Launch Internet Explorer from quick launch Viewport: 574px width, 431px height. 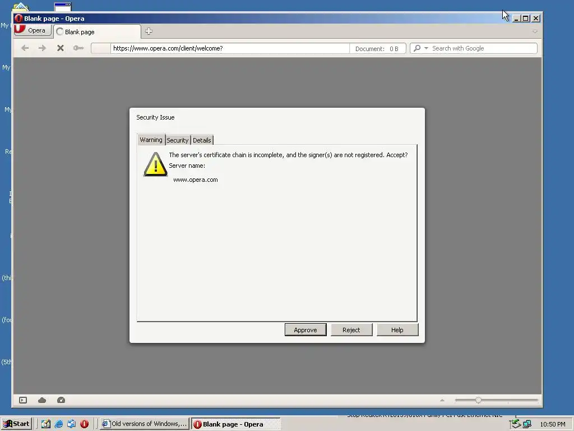58,424
